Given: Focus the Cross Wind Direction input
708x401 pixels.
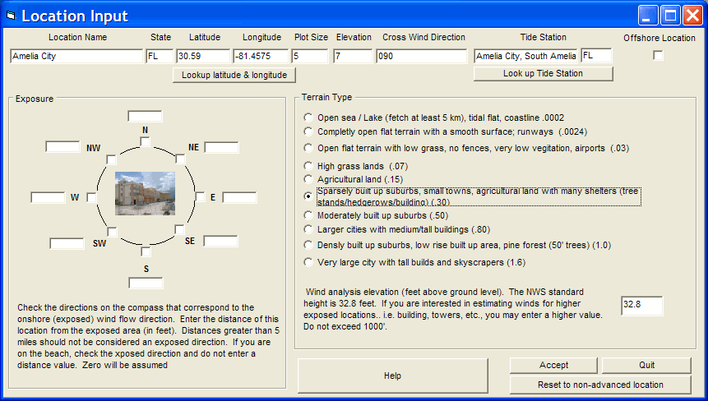Looking at the screenshot, I should click(x=421, y=57).
